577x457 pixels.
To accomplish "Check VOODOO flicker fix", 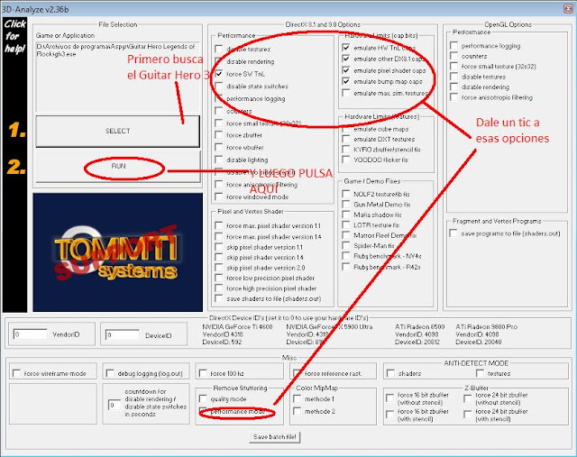I will [x=346, y=160].
